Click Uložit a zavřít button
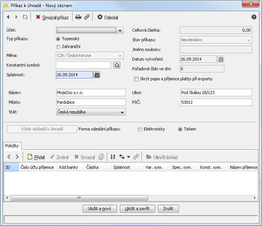Image resolution: width=262 pixels, height=226 pixels. pyautogui.click(x=137, y=209)
